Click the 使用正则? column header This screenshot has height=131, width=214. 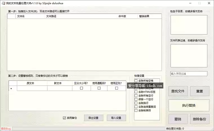click(x=117, y=83)
